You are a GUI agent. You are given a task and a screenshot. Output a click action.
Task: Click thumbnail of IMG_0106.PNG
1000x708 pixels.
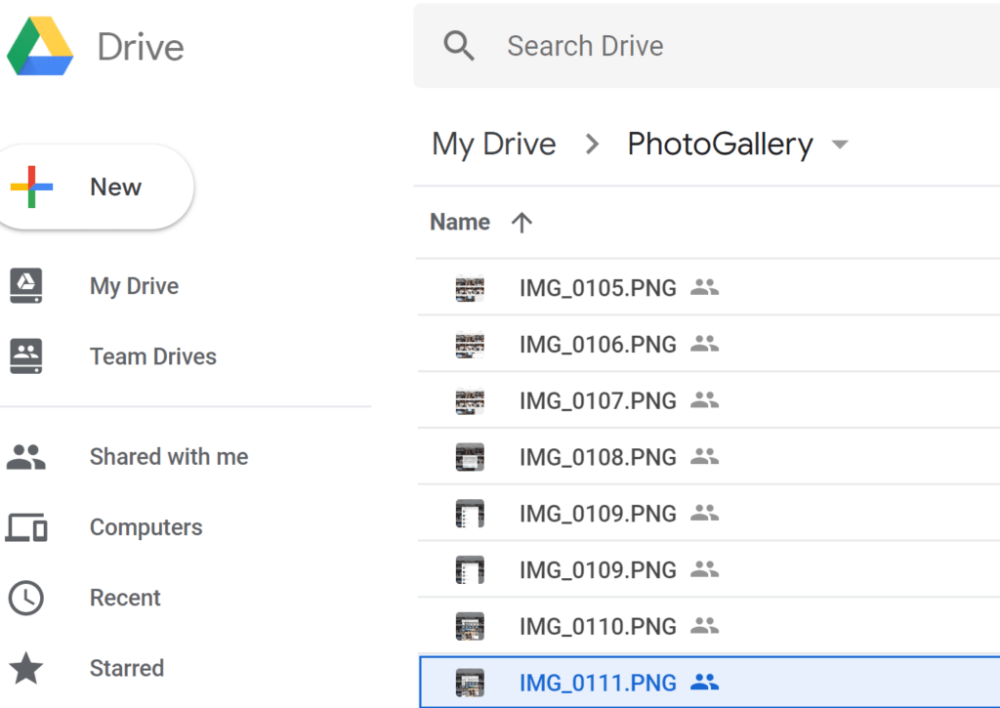tap(470, 345)
